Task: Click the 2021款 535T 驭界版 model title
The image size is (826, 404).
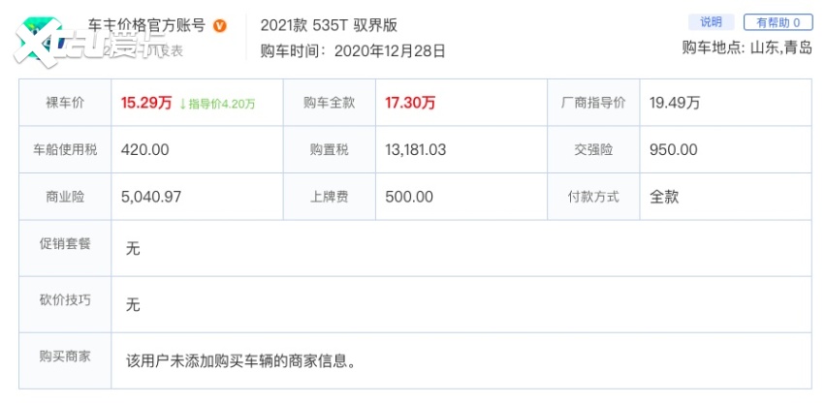Action: pos(329,25)
